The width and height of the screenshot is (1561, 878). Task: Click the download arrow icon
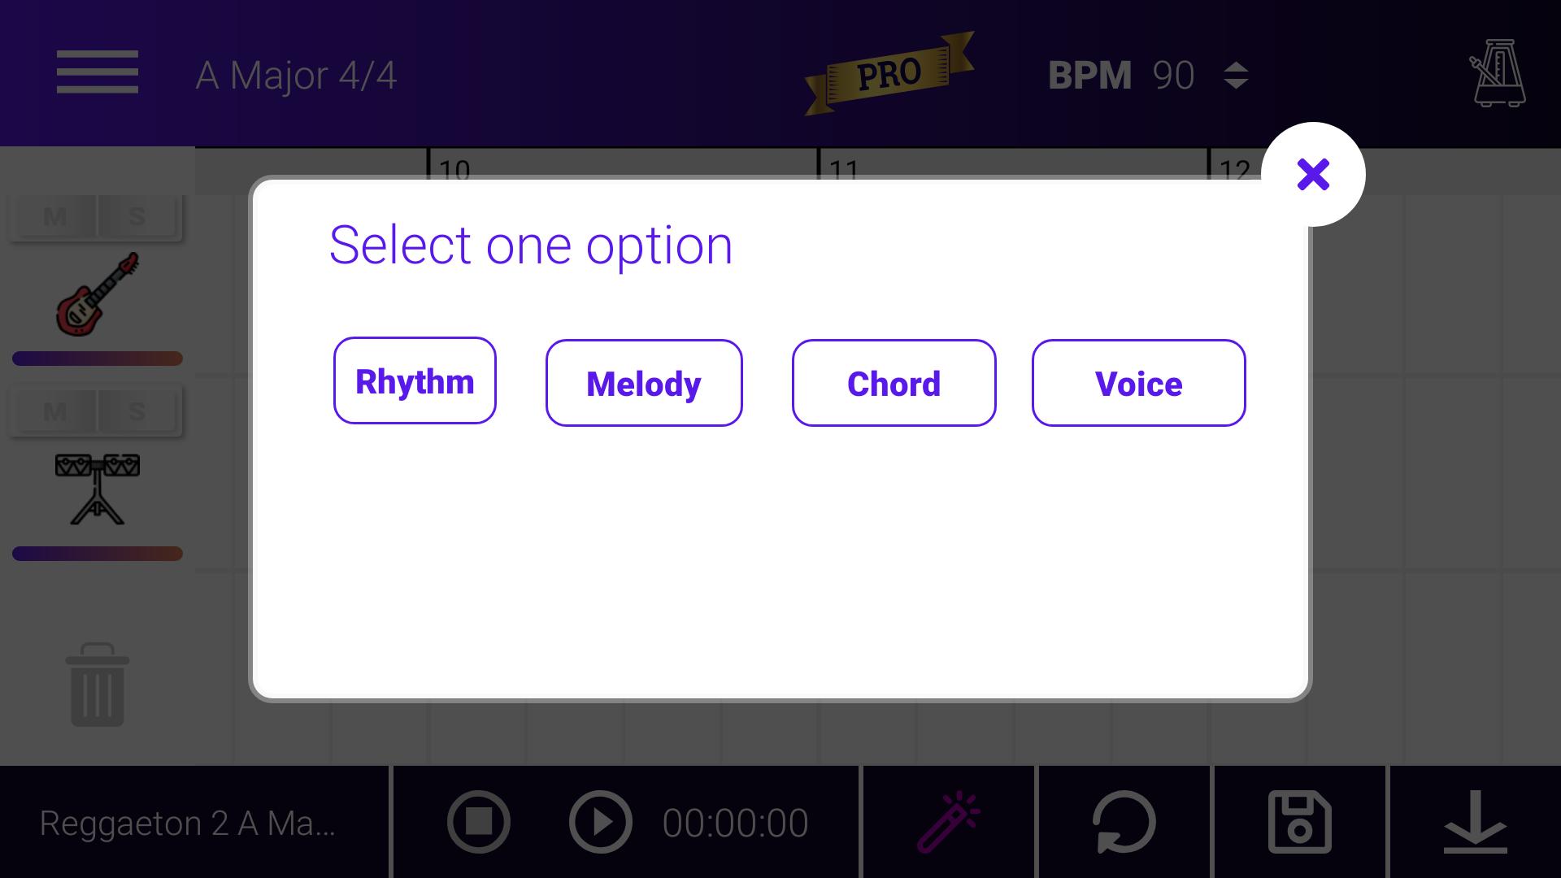(1475, 822)
